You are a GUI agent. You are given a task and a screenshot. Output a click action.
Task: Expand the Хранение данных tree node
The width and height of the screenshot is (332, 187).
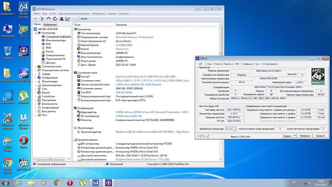coord(36,85)
